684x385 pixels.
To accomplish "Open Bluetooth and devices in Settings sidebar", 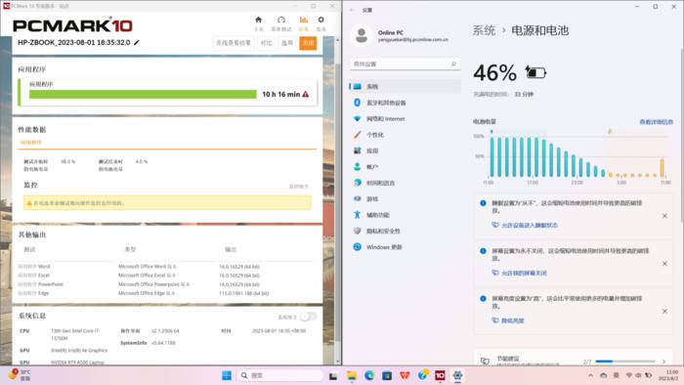I will [405, 103].
